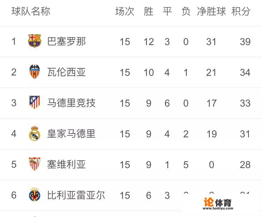Click the Atlético Madrid crest icon
Image resolution: width=262 pixels, height=217 pixels.
(x=35, y=103)
